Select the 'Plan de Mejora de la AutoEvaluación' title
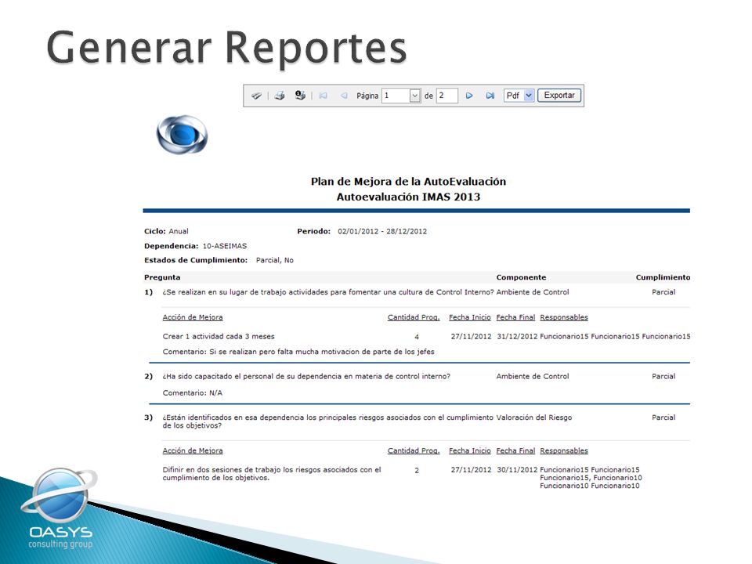 pyautogui.click(x=408, y=181)
